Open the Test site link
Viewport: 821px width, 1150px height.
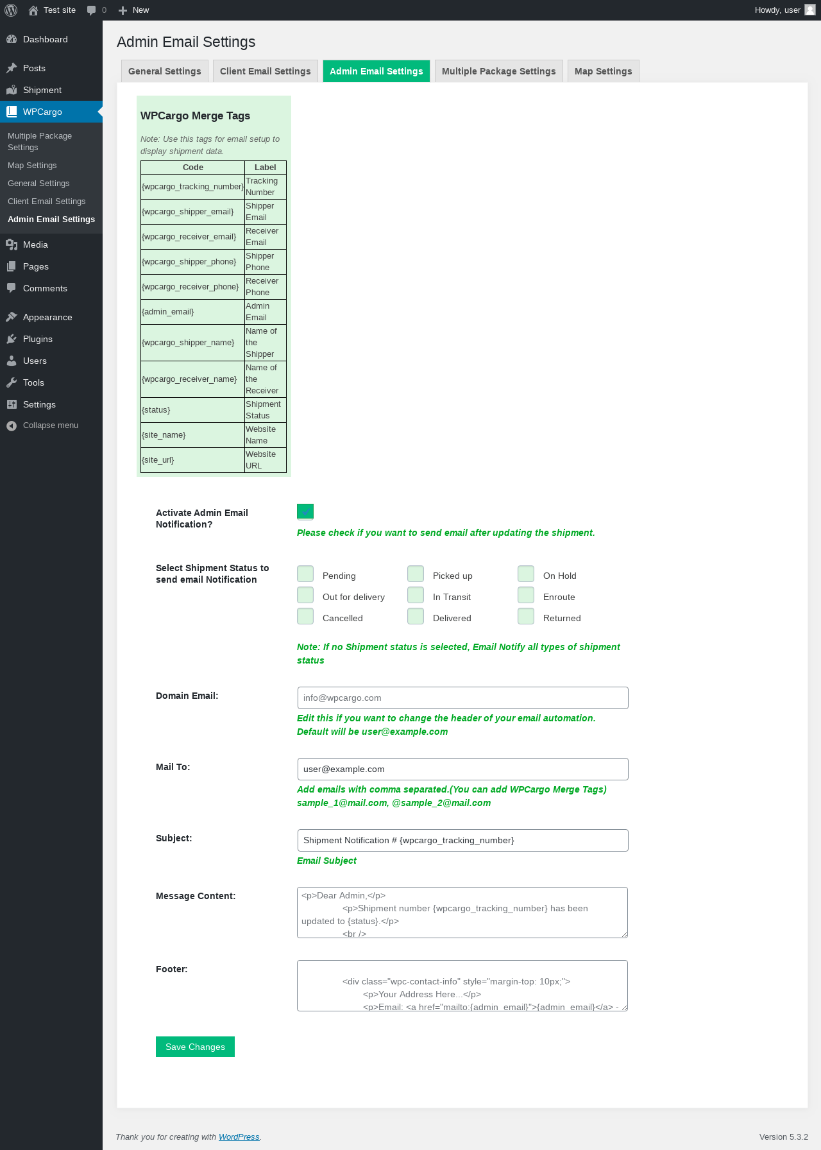52,10
